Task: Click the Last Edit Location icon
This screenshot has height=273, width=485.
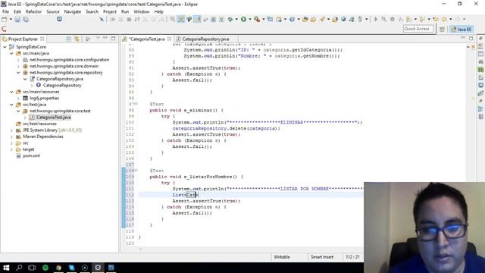Action: pyautogui.click(x=436, y=19)
